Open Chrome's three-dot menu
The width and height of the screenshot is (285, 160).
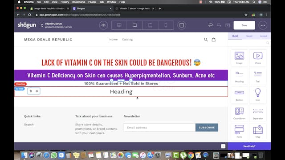click(267, 15)
